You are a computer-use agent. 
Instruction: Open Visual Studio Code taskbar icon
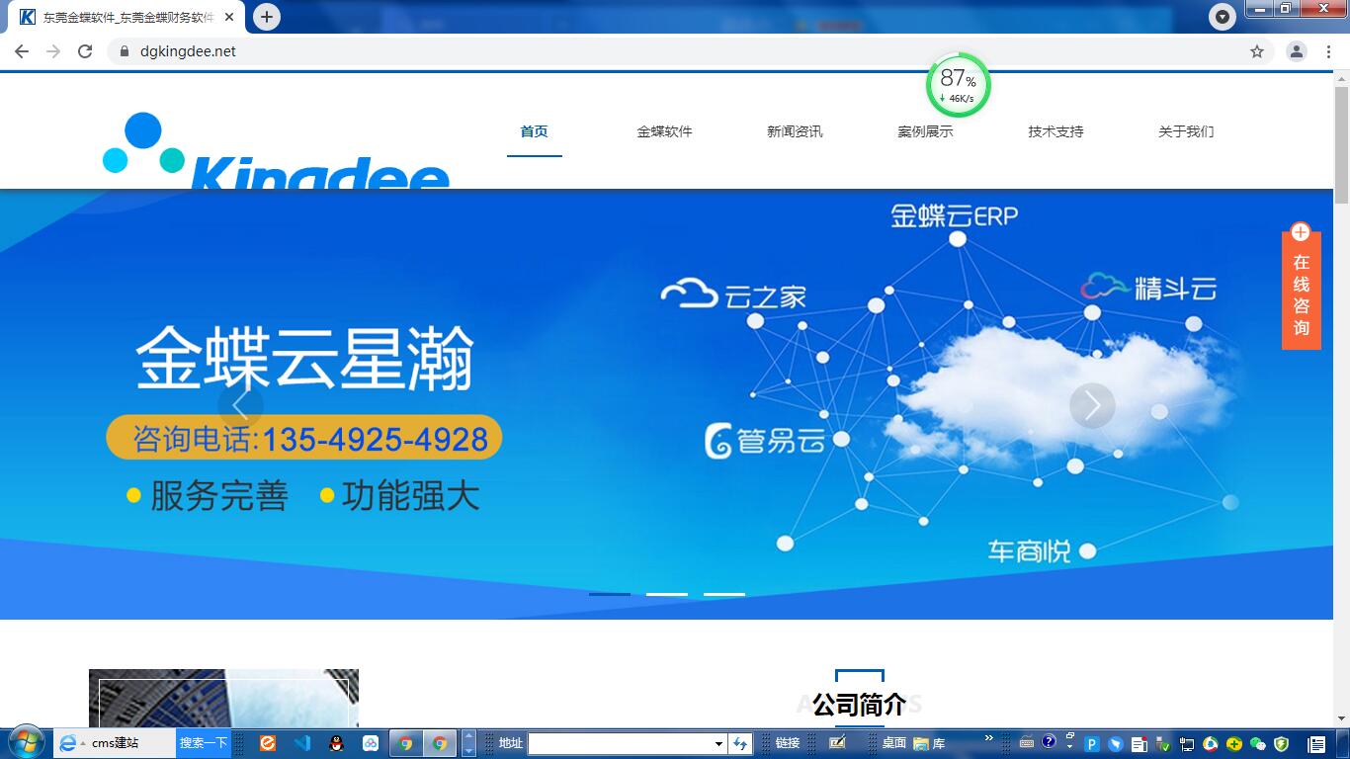(302, 743)
